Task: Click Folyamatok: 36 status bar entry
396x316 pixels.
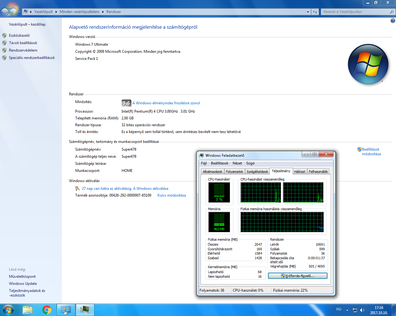Action: tap(212, 290)
